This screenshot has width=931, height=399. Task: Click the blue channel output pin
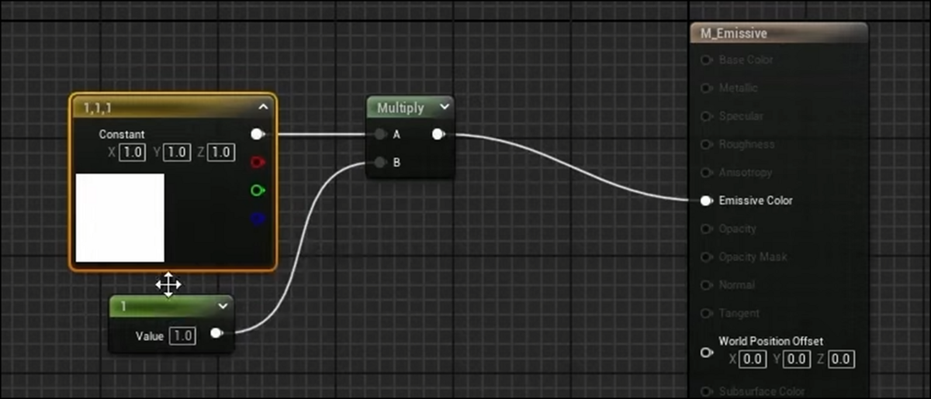tap(258, 218)
